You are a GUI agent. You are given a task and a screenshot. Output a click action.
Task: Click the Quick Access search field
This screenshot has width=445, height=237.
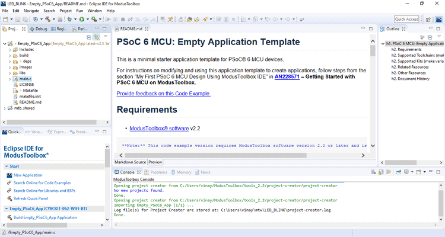[x=406, y=19]
